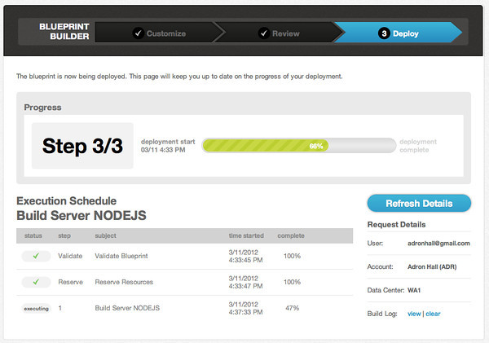Image resolution: width=489 pixels, height=343 pixels.
Task: Click the Adron Hall (ADR) account value
Action: (x=432, y=266)
